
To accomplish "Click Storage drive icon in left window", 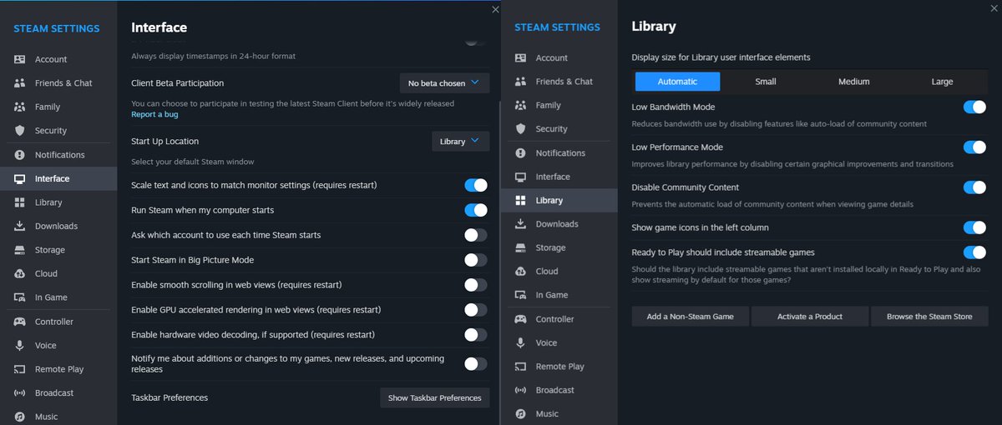I will [x=19, y=250].
